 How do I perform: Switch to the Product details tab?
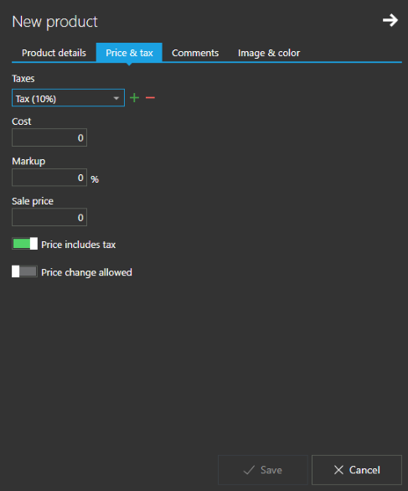[54, 53]
